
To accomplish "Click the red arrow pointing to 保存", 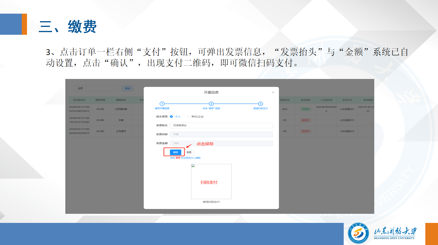I will (190, 146).
